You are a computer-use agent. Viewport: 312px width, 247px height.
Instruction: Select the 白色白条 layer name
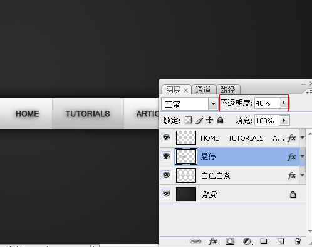click(216, 176)
